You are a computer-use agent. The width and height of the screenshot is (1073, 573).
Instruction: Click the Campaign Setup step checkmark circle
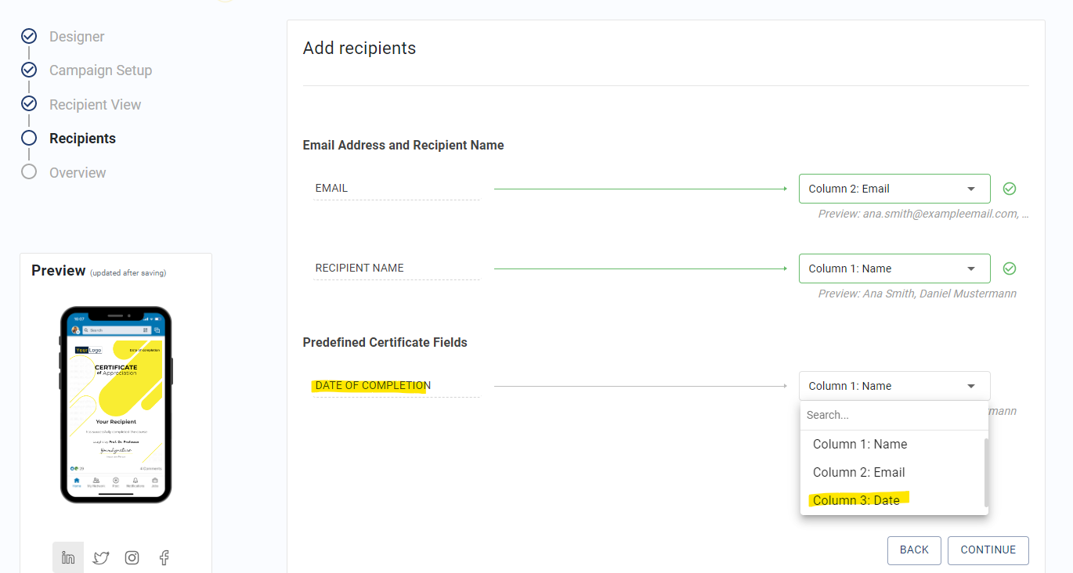tap(29, 70)
